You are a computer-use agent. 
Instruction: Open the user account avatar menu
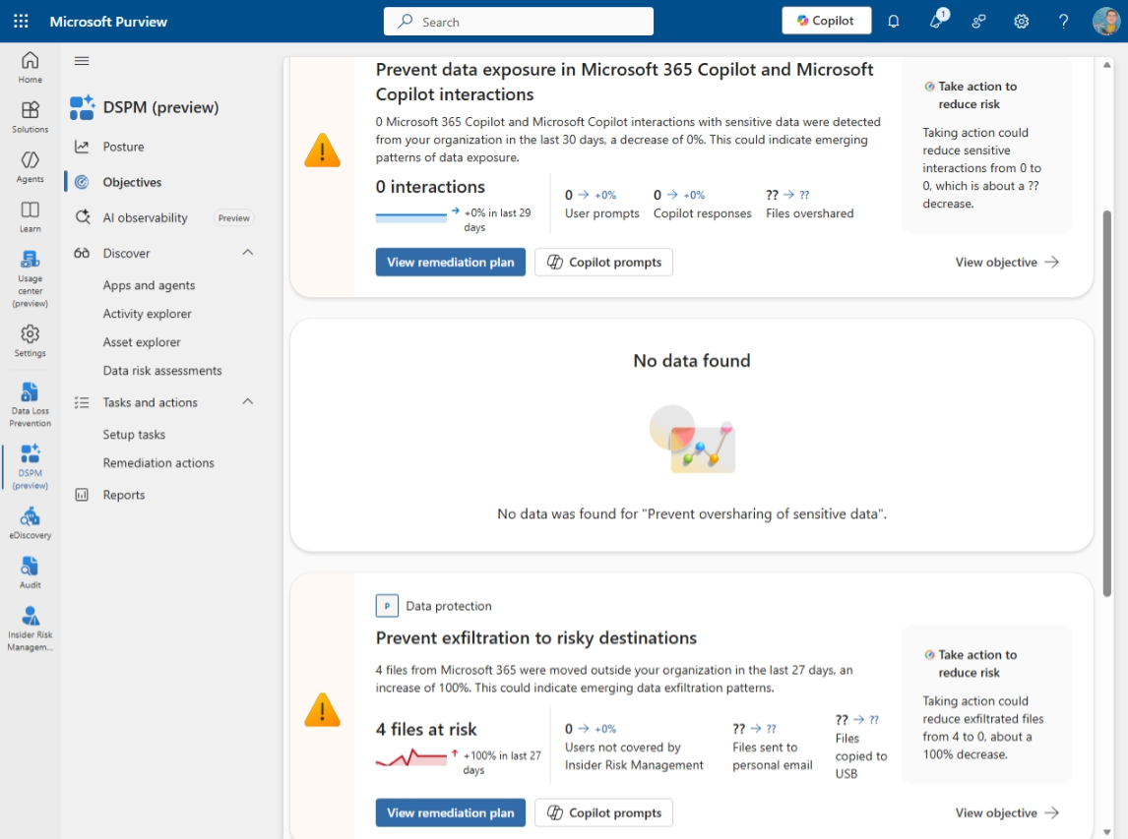1106,21
